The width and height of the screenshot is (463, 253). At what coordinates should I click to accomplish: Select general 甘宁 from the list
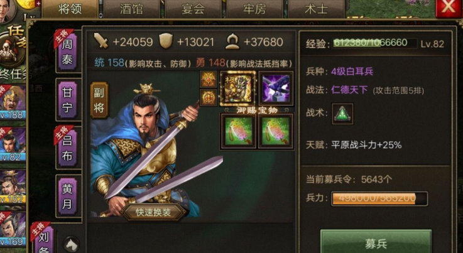[x=68, y=99]
